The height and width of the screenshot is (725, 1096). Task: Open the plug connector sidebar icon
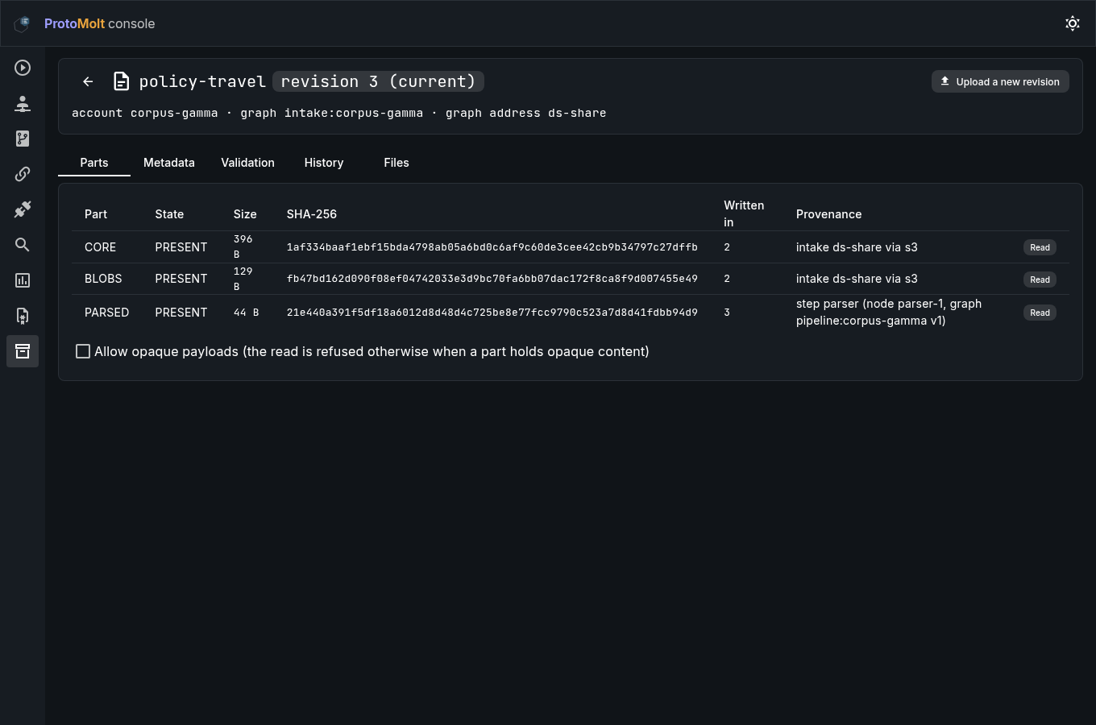(23, 209)
